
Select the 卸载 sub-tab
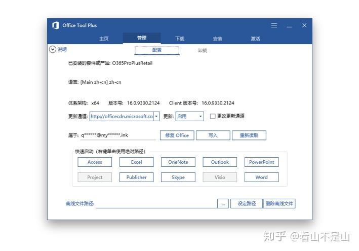tap(203, 50)
